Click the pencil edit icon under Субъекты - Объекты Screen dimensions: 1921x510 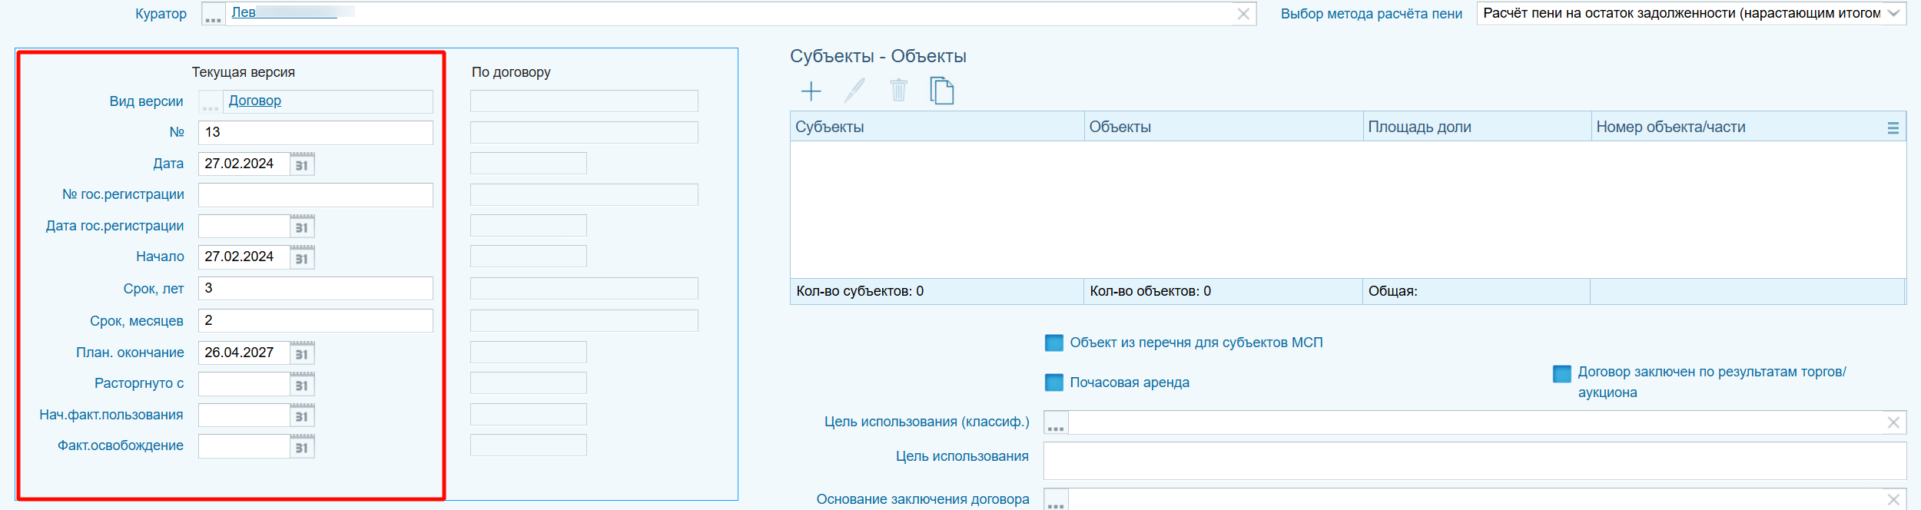[854, 91]
